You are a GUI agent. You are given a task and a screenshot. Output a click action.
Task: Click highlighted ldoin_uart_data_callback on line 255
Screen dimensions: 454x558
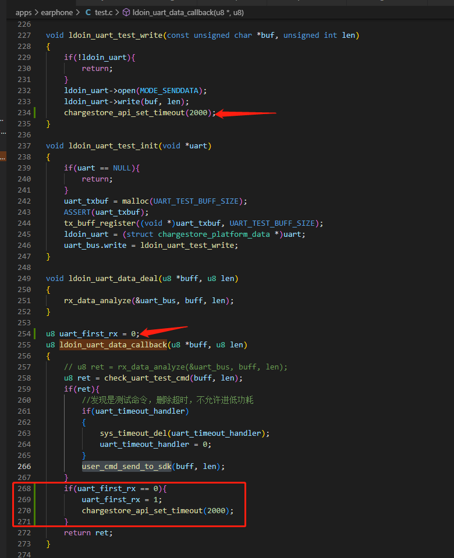(x=114, y=345)
